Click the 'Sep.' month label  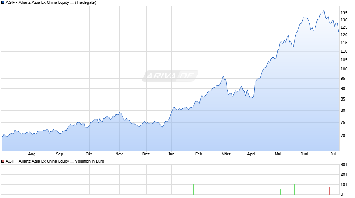[x=60, y=154]
